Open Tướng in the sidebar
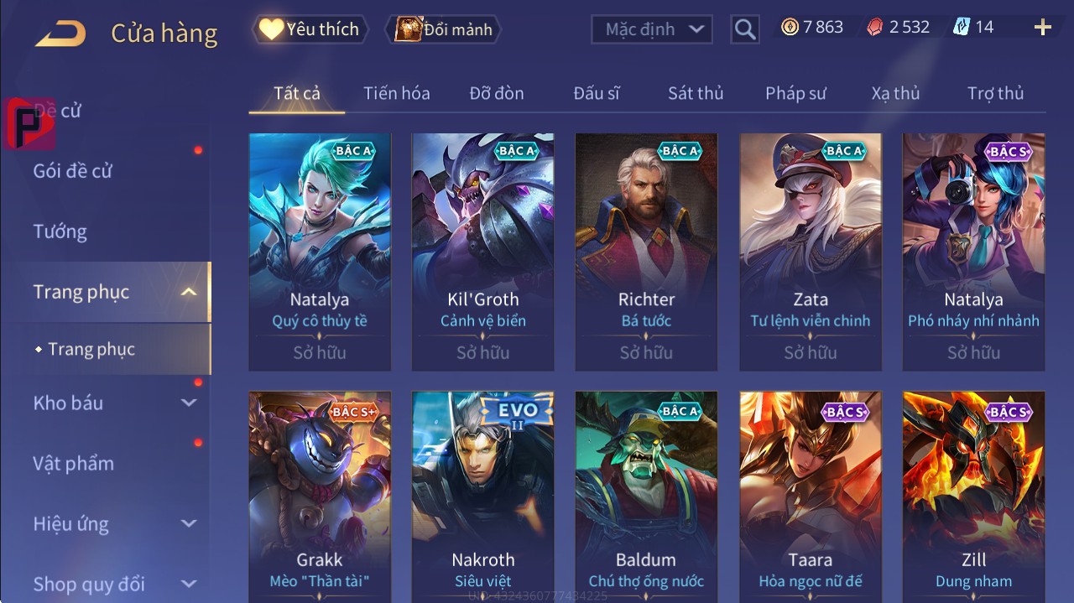The width and height of the screenshot is (1074, 603). click(60, 231)
